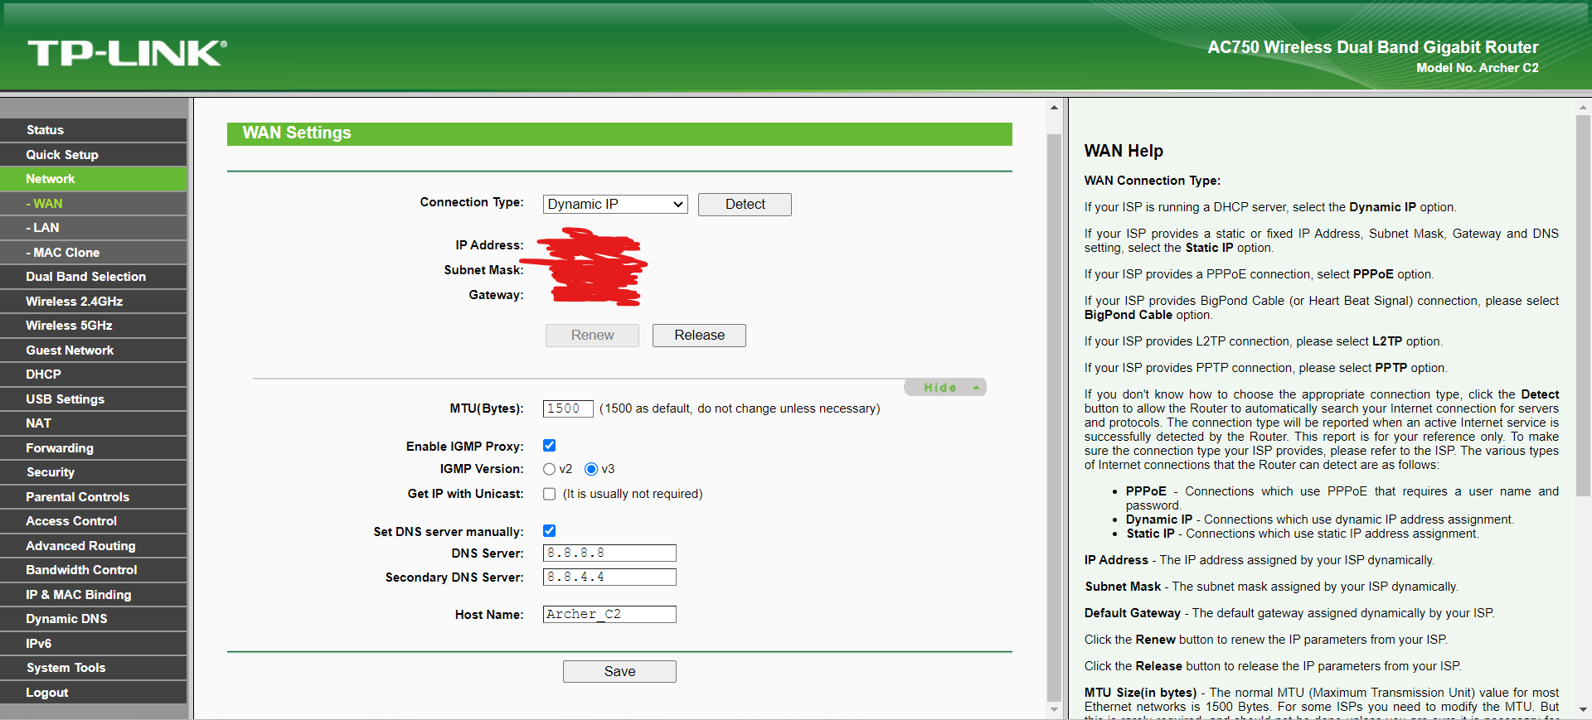Click the 'Model No. Archer C2' text
This screenshot has height=720, width=1592.
[x=1478, y=68]
